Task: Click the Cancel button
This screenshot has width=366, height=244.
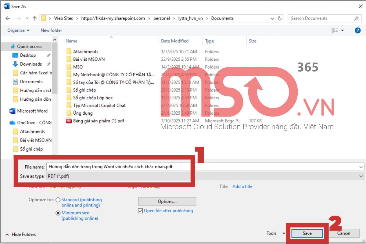Action: tap(344, 233)
